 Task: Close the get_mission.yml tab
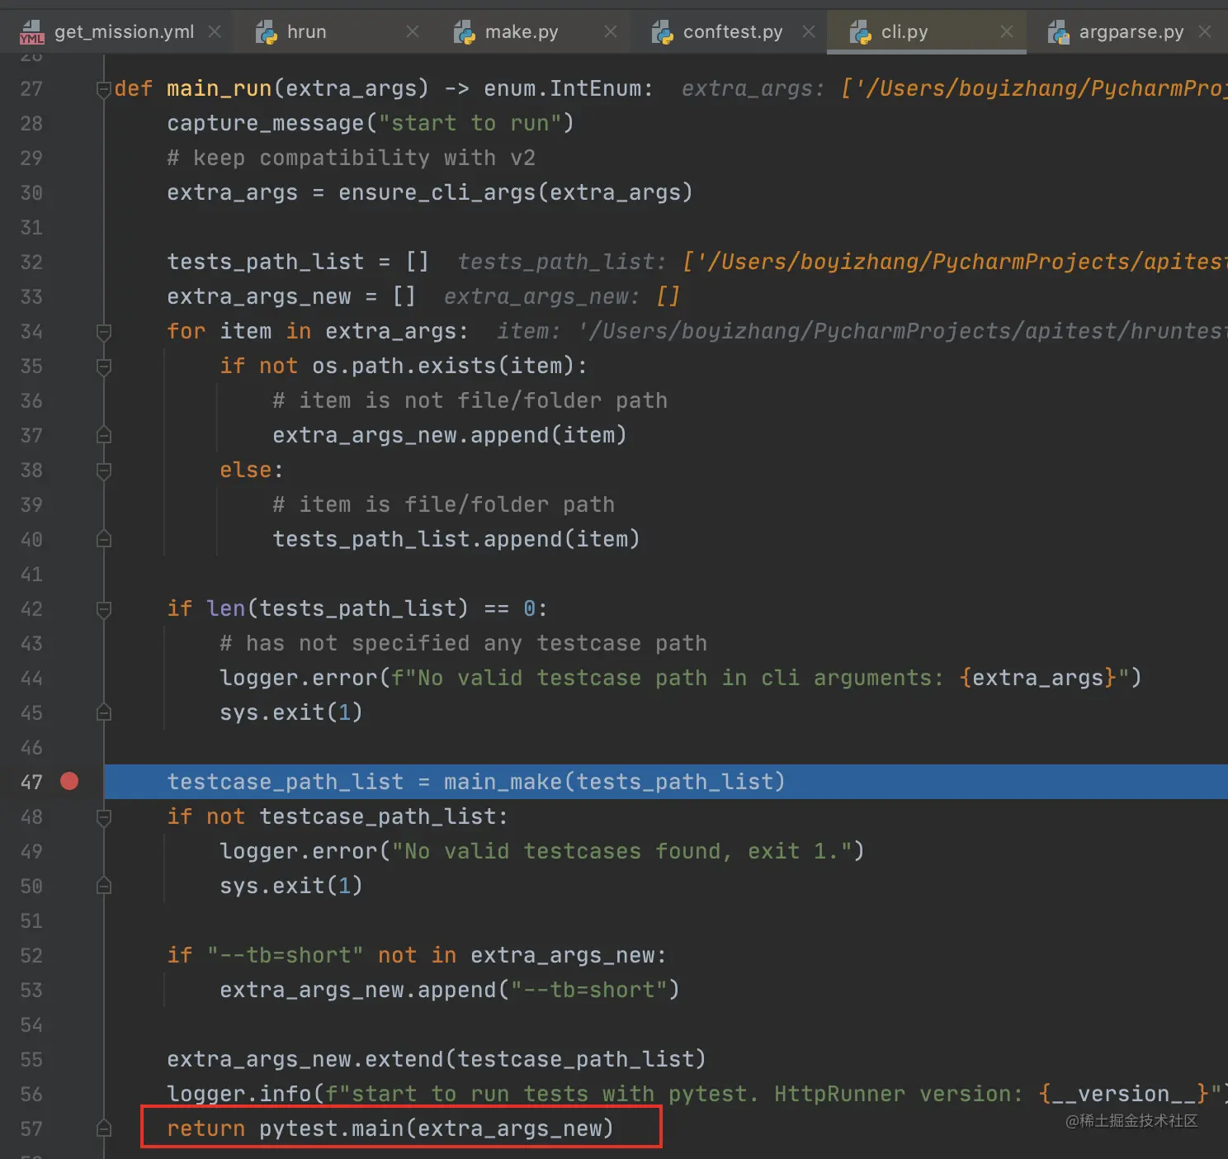tap(215, 32)
